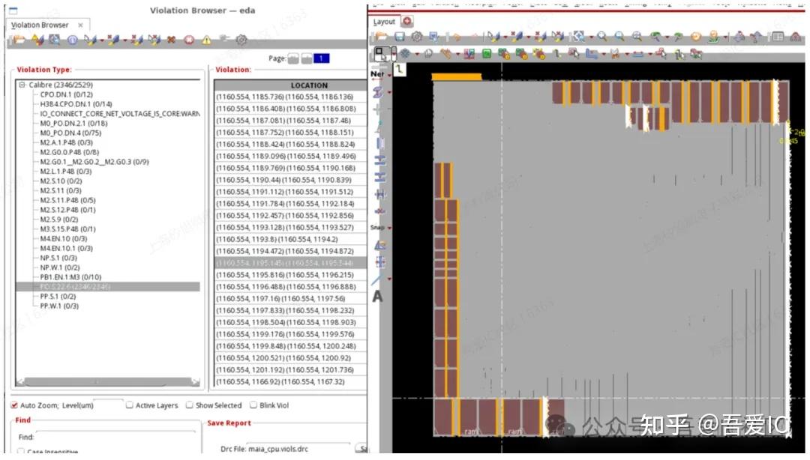Viewport: 810px width, 460px height.
Task: Open Violation Browser setup via the gear icon
Action: [x=241, y=40]
